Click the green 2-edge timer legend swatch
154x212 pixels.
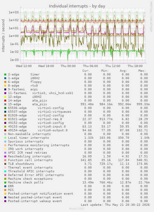[5, 74]
